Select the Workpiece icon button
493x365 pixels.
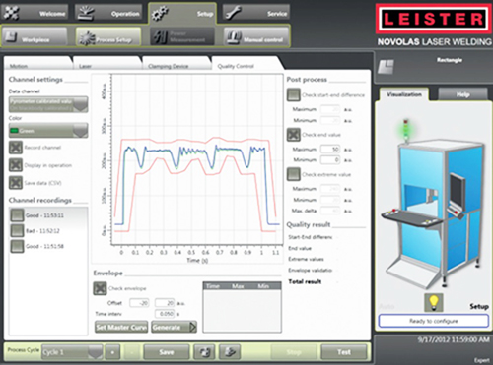35,37
